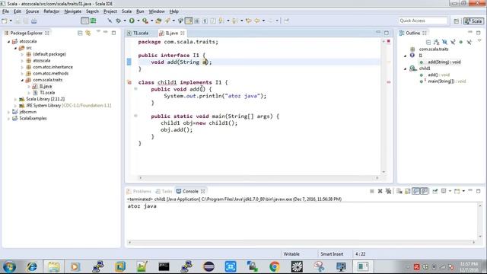Open Internet Explorer from the taskbar
Screen dimensions: 487x274
32,266
